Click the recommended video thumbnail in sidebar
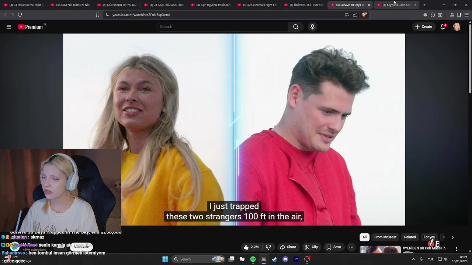Screen dimensions: 472x265 [x=380, y=250]
